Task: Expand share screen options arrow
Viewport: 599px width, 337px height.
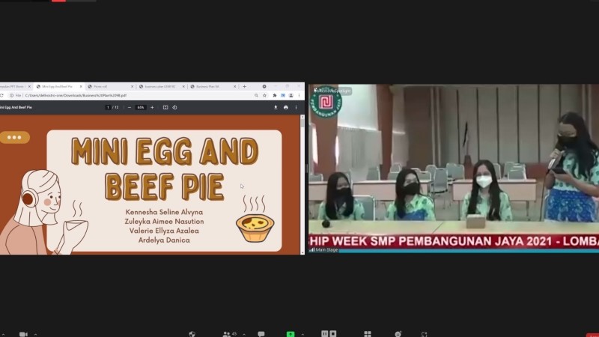Action: 302,334
